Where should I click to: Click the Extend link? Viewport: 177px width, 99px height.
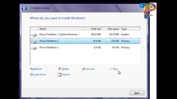[x=66, y=75]
